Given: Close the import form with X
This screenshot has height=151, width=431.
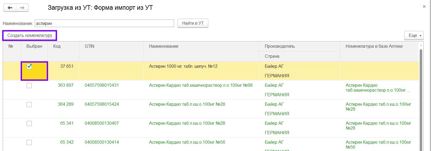Looking at the screenshot, I should (x=424, y=7).
